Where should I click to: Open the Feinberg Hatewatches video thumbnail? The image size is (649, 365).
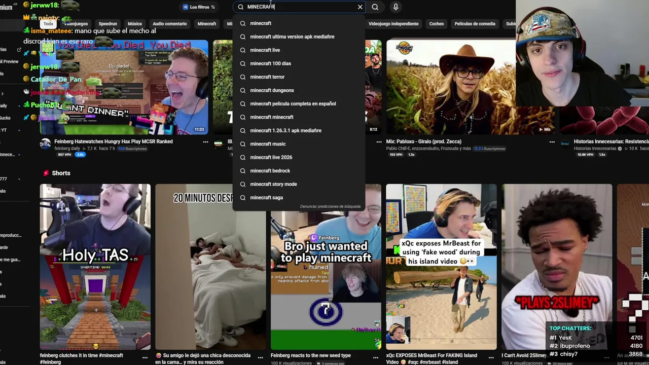tap(124, 87)
